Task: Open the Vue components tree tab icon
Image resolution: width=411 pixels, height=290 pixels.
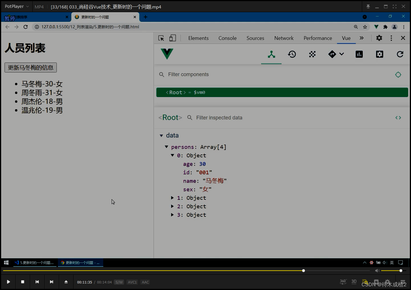Action: coord(271,54)
